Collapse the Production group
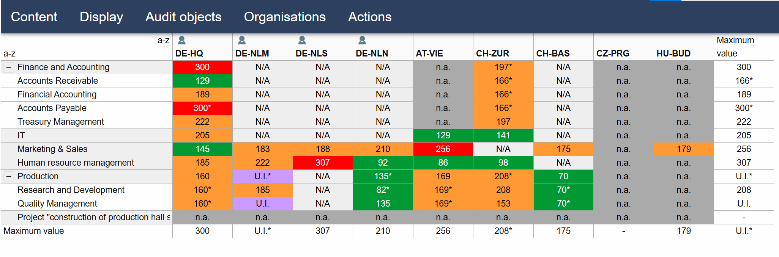 (9, 177)
